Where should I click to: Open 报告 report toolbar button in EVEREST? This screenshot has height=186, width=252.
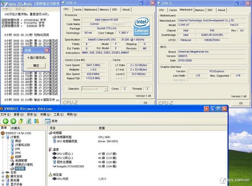(x=51, y=121)
